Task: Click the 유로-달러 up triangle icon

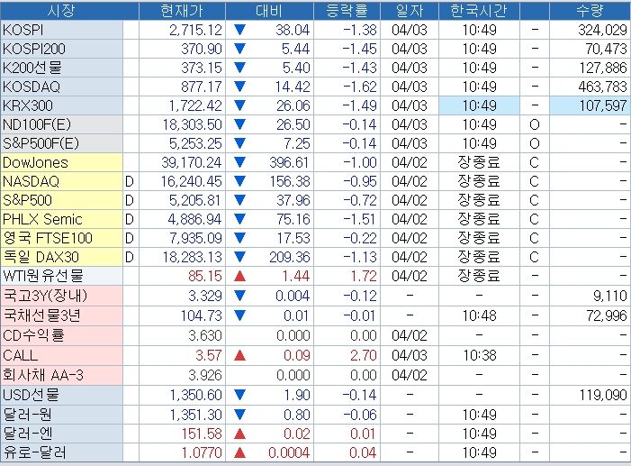Action: pos(239,452)
